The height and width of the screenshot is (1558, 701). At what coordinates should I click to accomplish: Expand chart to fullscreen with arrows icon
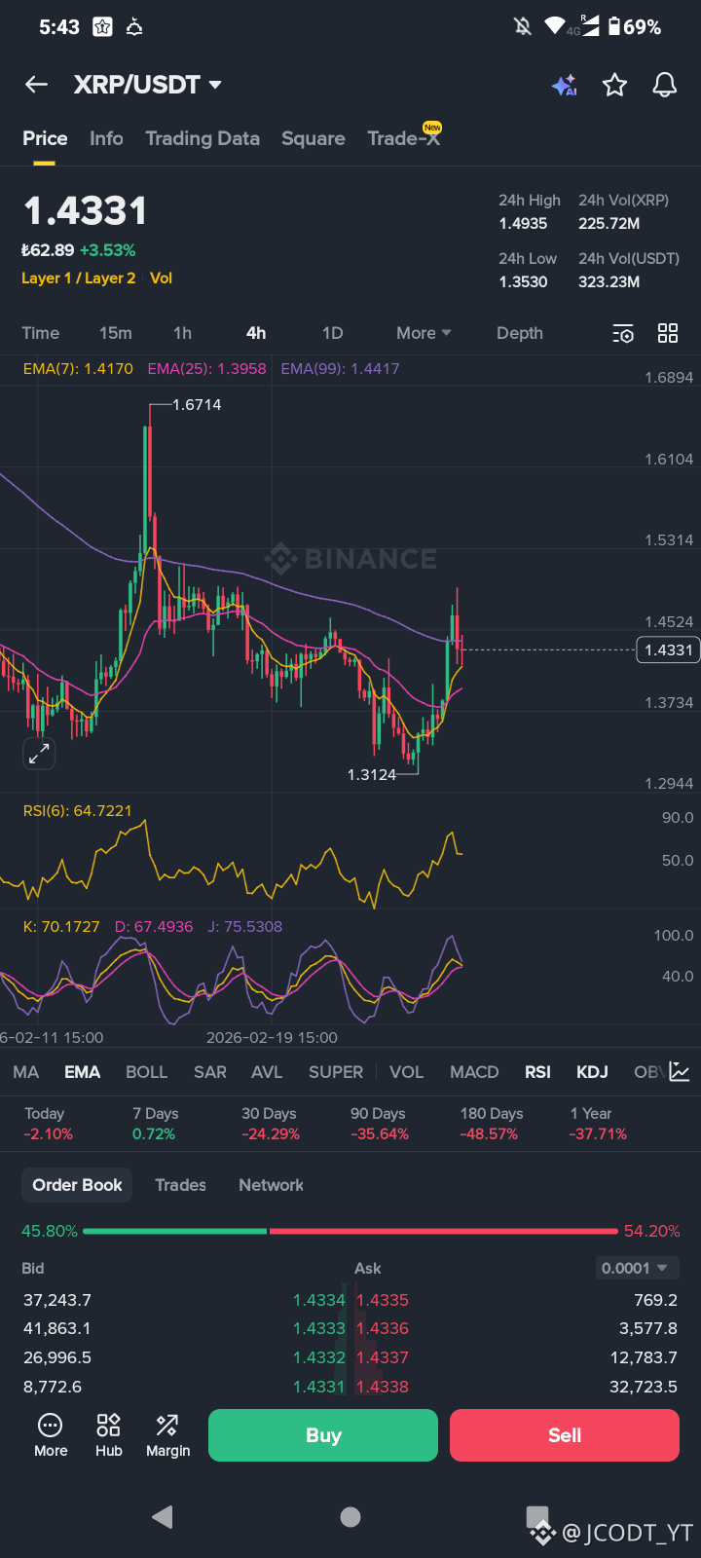click(39, 753)
